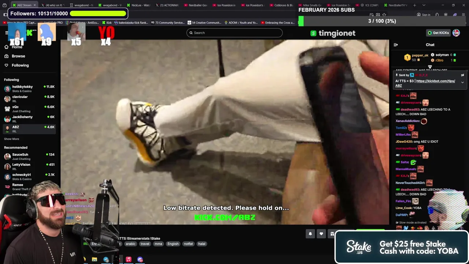The height and width of the screenshot is (264, 469).
Task: Click the Get KICKs button
Action: (438, 33)
